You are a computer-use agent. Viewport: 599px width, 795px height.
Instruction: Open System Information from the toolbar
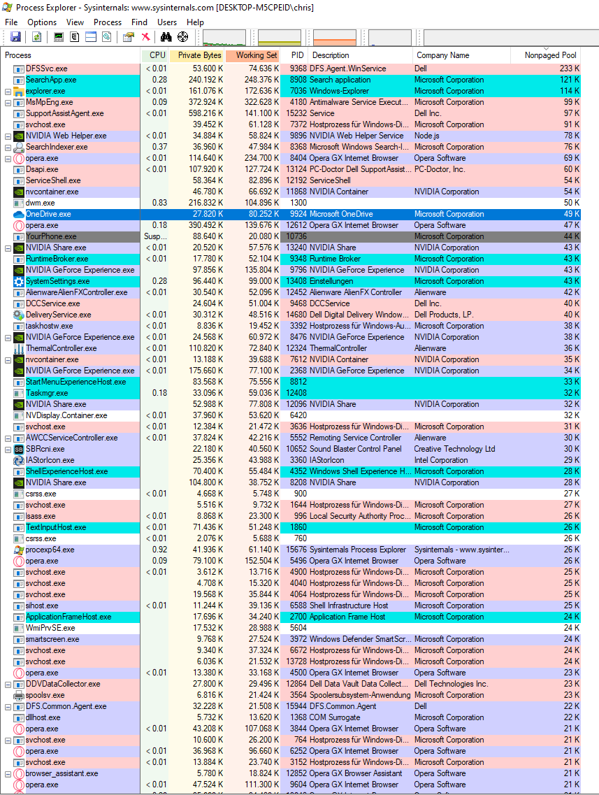[59, 37]
